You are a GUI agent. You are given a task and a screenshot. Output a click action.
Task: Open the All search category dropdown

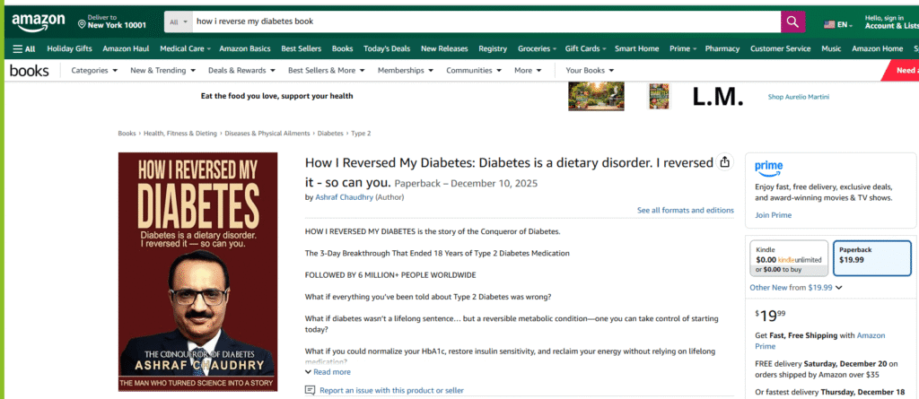tap(179, 22)
